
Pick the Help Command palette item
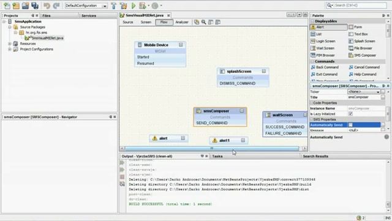(x=363, y=74)
